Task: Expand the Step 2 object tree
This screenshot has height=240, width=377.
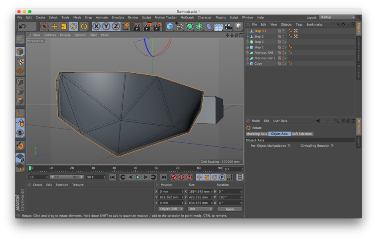Action: (x=247, y=42)
